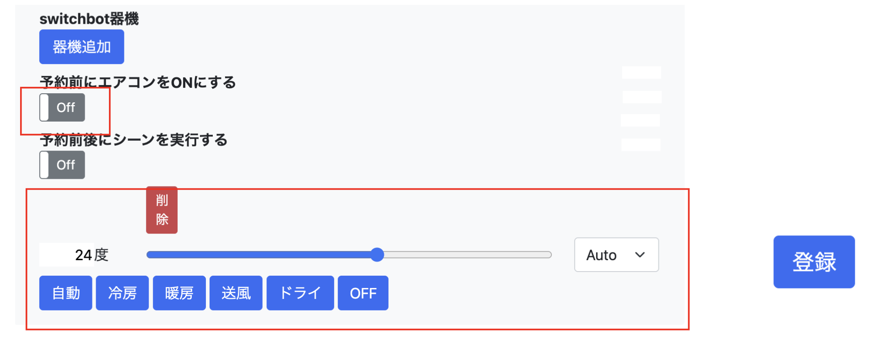885x352 pixels.
Task: Click the blue filled part of temperature slider
Action: pyautogui.click(x=261, y=255)
